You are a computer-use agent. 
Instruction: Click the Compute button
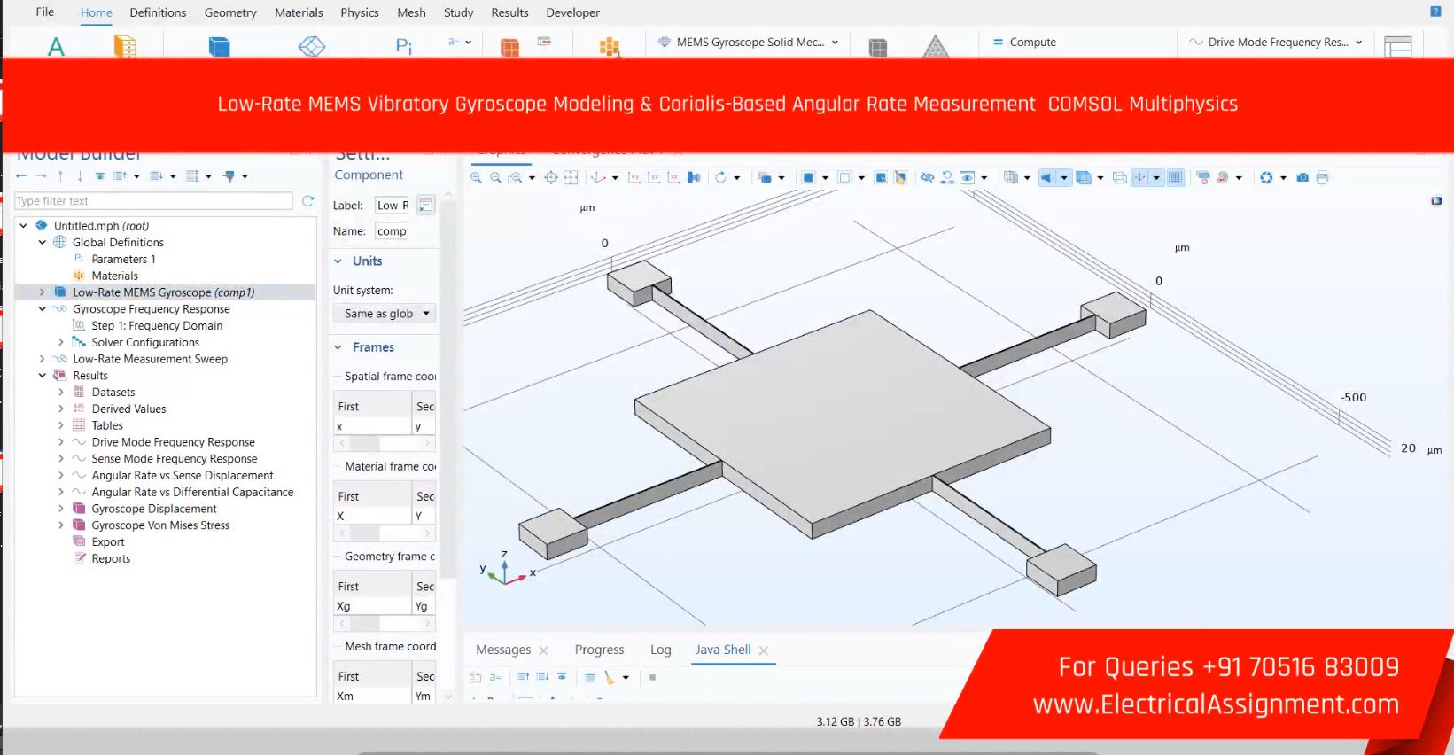click(1024, 42)
